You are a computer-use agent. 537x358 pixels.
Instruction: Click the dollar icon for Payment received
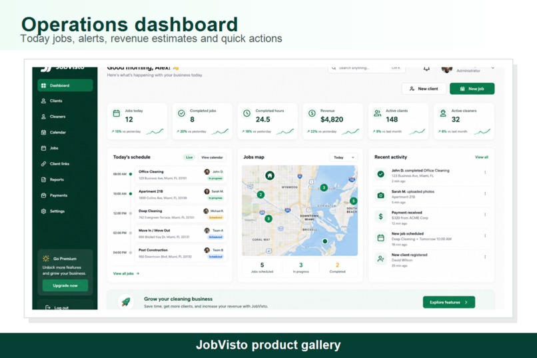[x=380, y=216]
